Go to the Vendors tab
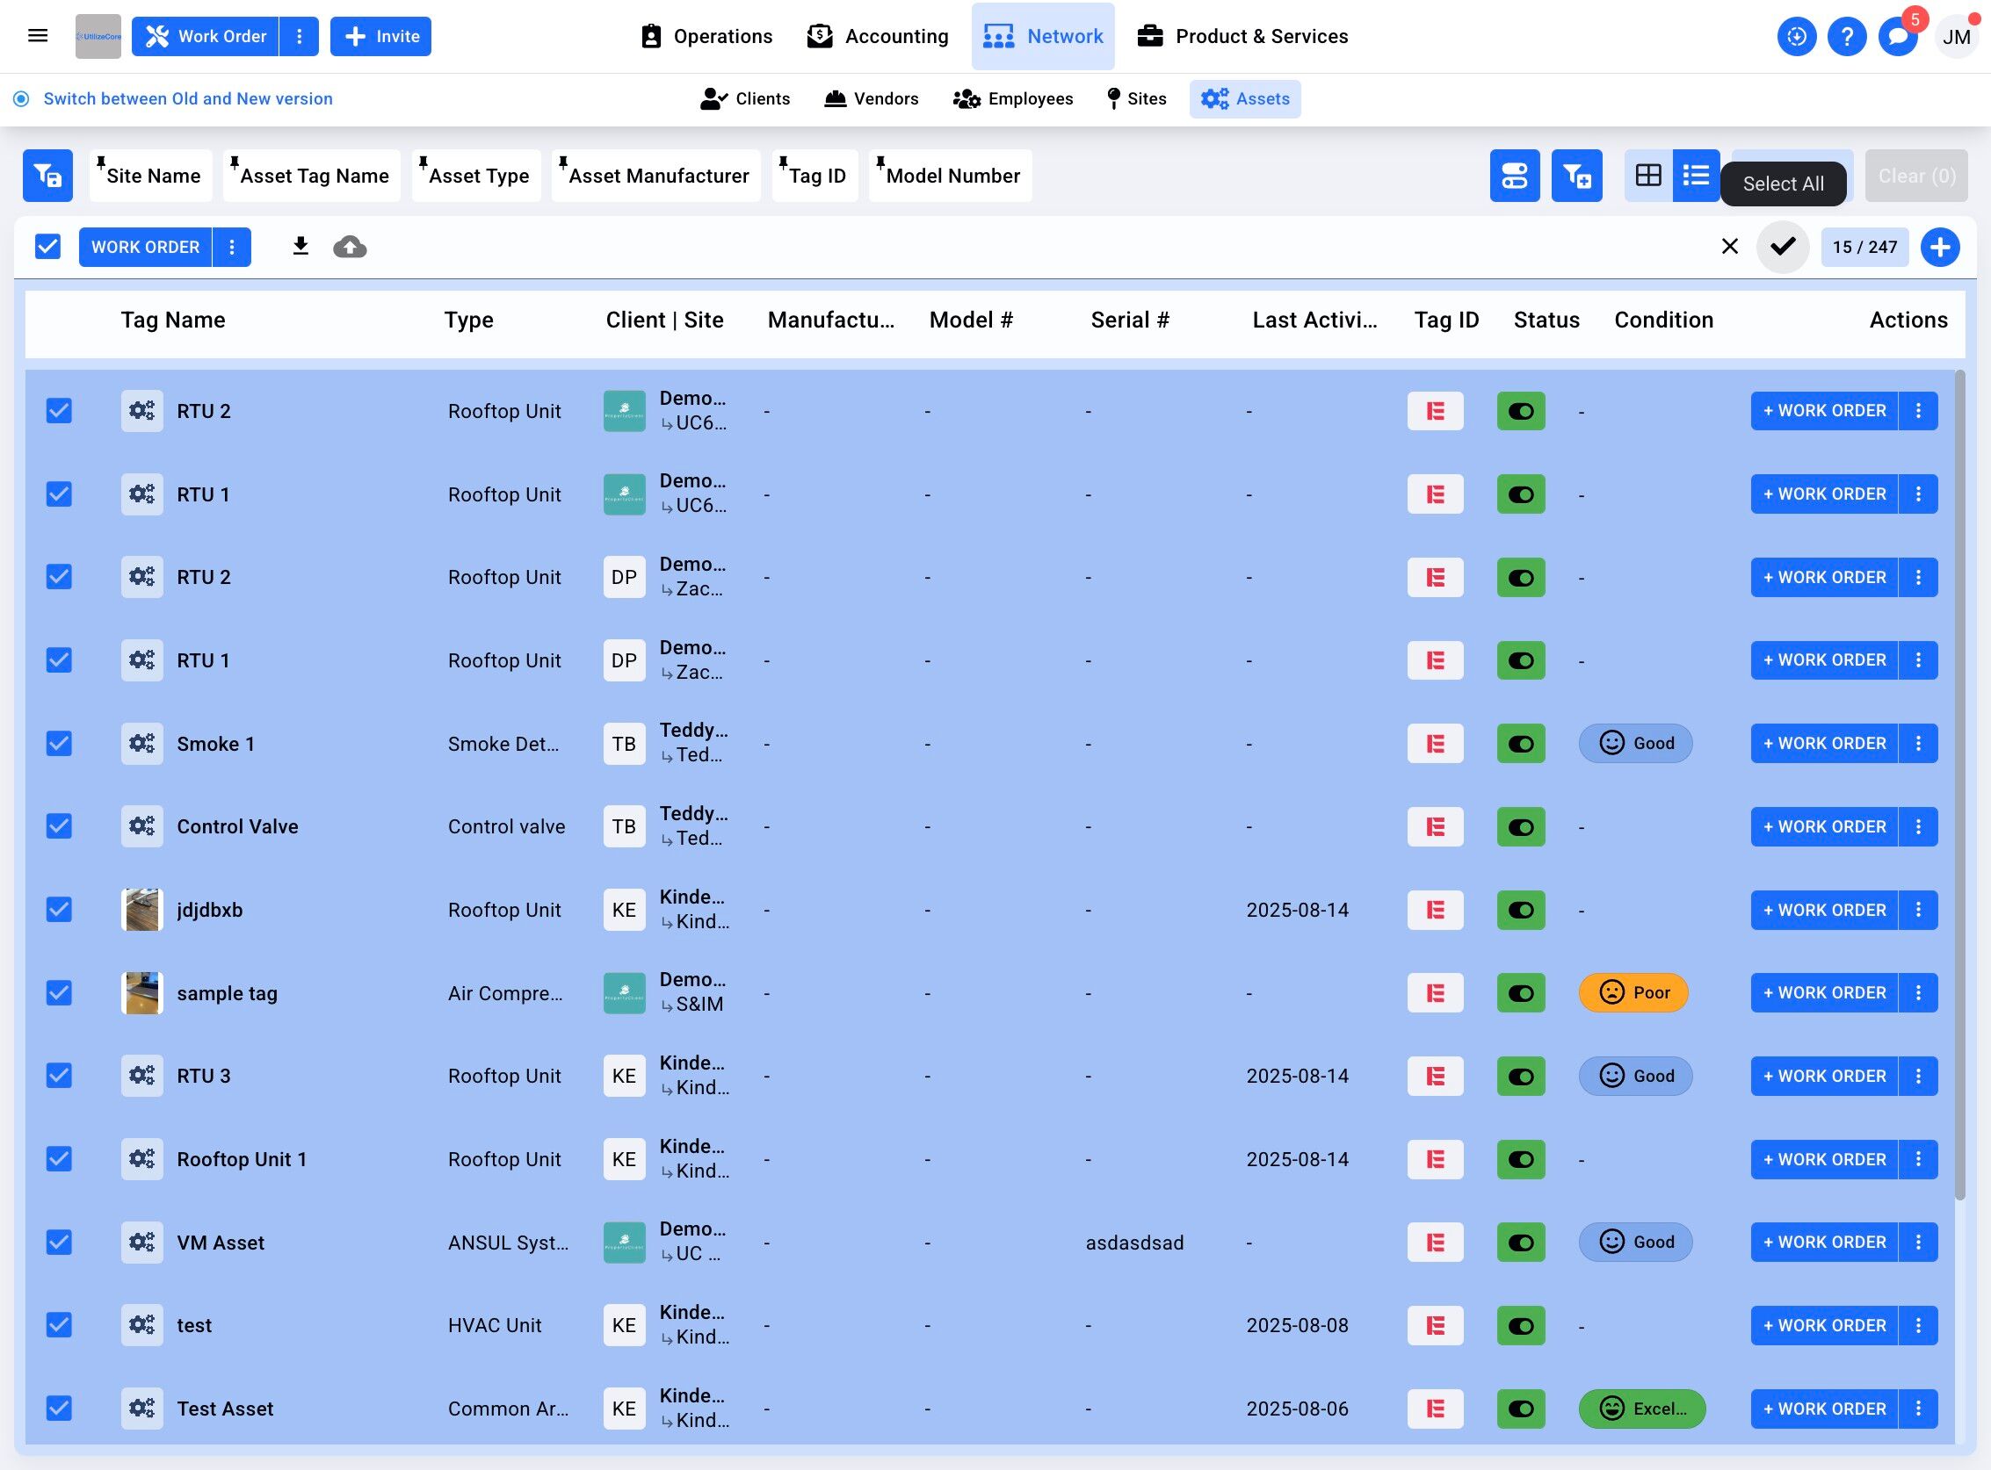The image size is (1991, 1470). point(871,98)
